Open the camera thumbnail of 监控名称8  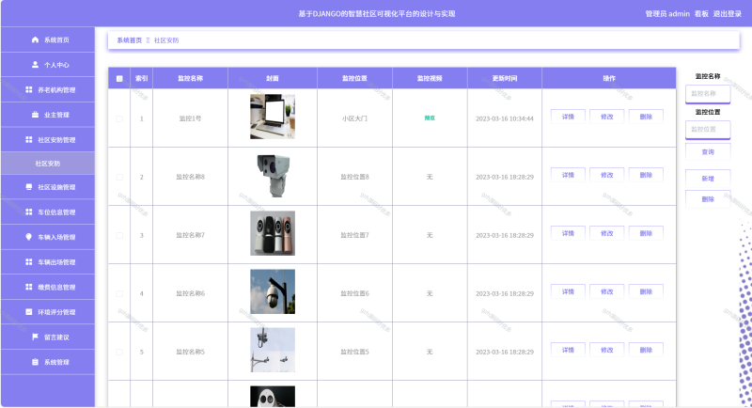(273, 176)
